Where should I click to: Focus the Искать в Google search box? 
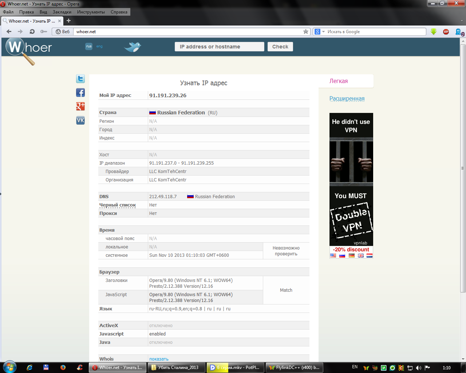click(x=376, y=32)
